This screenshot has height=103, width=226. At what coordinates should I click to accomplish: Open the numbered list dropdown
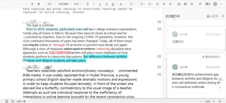click(x=151, y=4)
